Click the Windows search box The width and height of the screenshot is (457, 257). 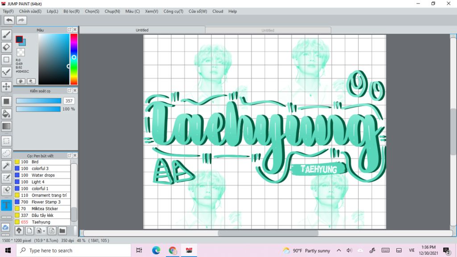pos(74,250)
